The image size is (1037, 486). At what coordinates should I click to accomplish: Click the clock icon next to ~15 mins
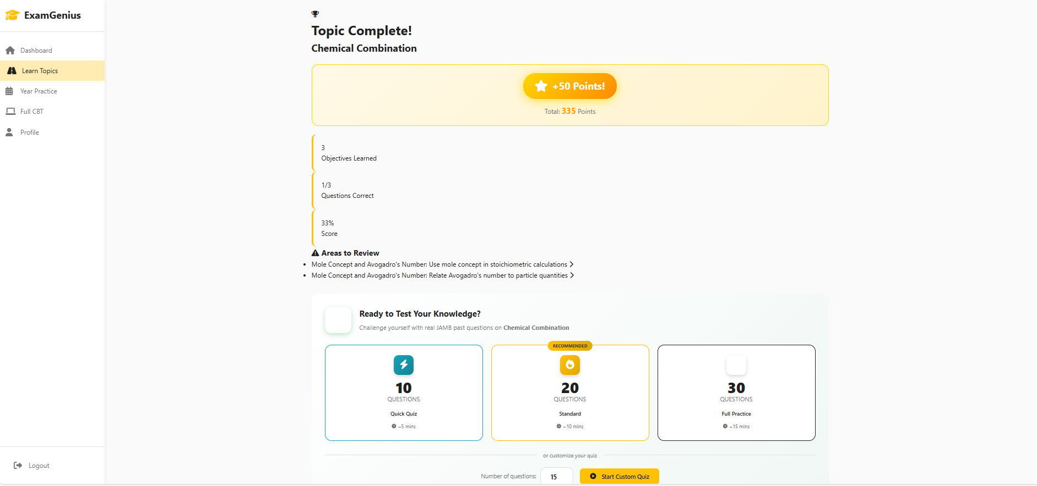coord(725,426)
